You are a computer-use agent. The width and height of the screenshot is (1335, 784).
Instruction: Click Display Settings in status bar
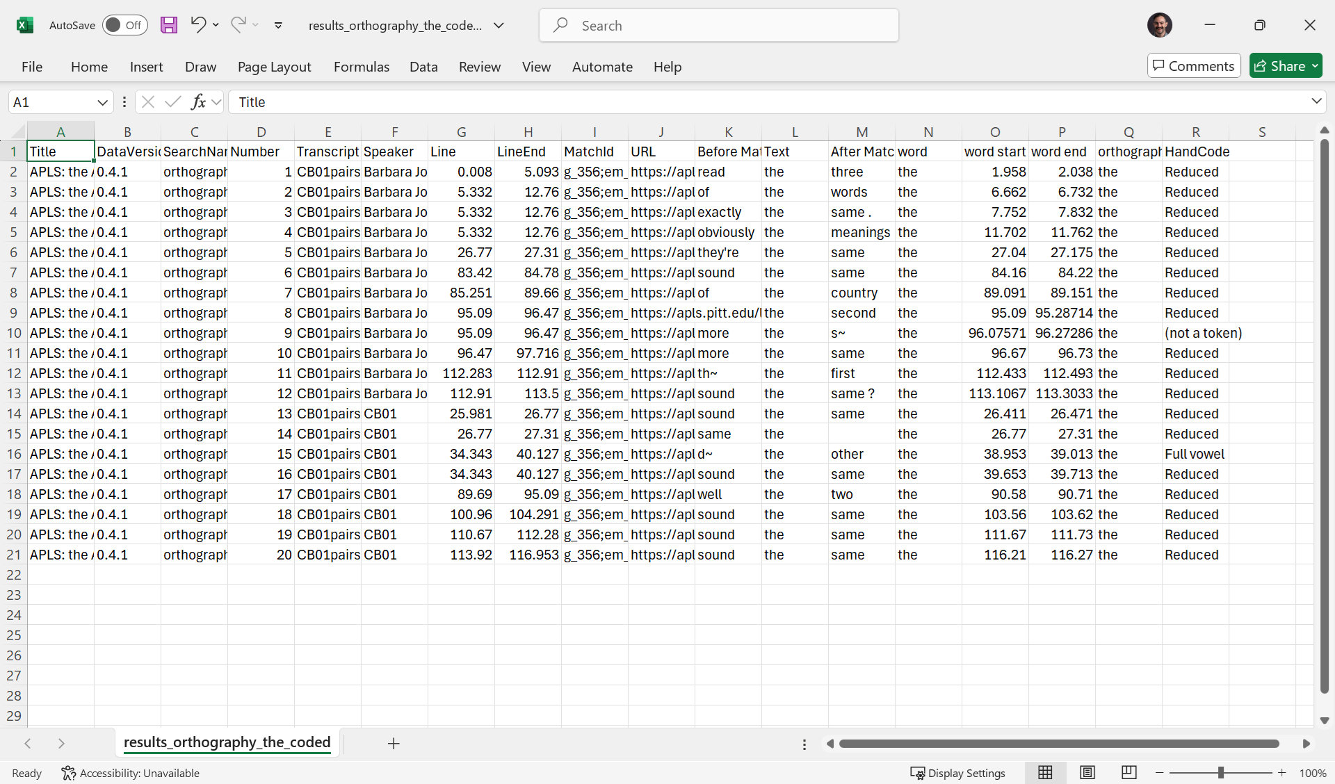click(958, 773)
